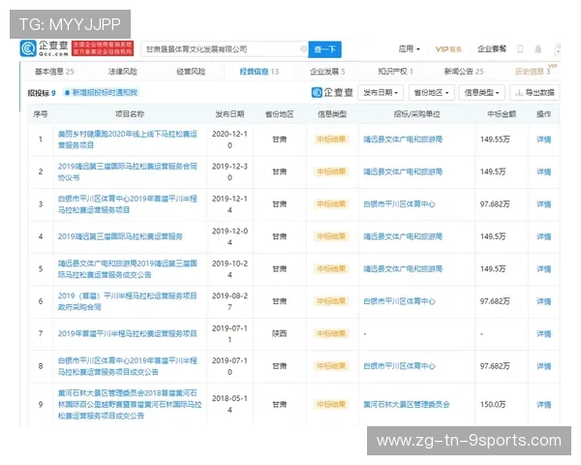Open row 4 project 2019靖远第三届国际马拉松赛运营服务

pos(120,236)
